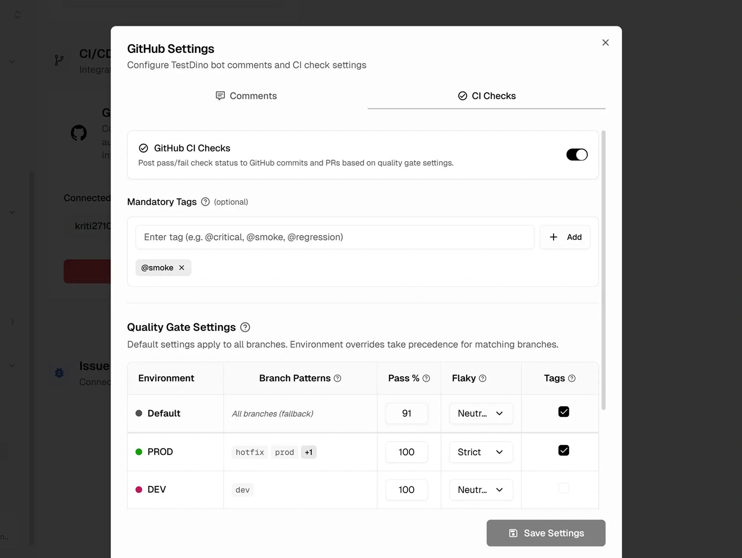Click the Issue bug icon in background
Image resolution: width=742 pixels, height=558 pixels.
point(59,372)
